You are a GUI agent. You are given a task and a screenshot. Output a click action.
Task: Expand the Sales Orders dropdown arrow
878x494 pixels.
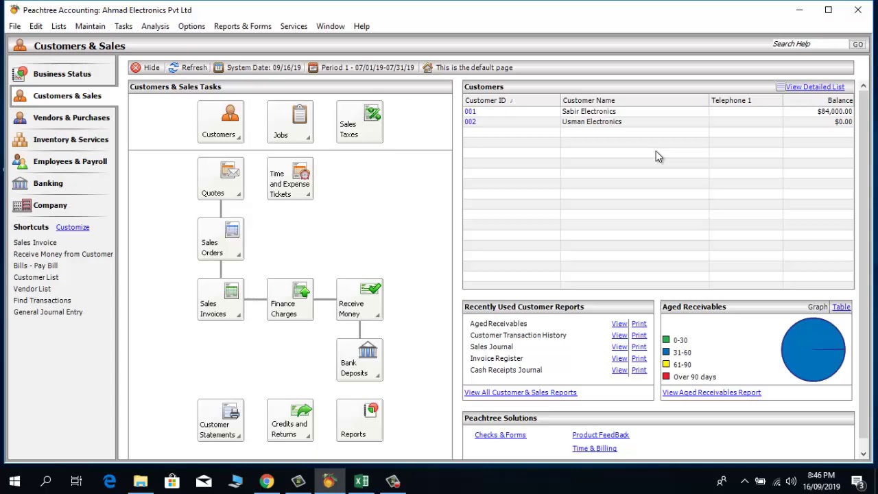pos(239,255)
